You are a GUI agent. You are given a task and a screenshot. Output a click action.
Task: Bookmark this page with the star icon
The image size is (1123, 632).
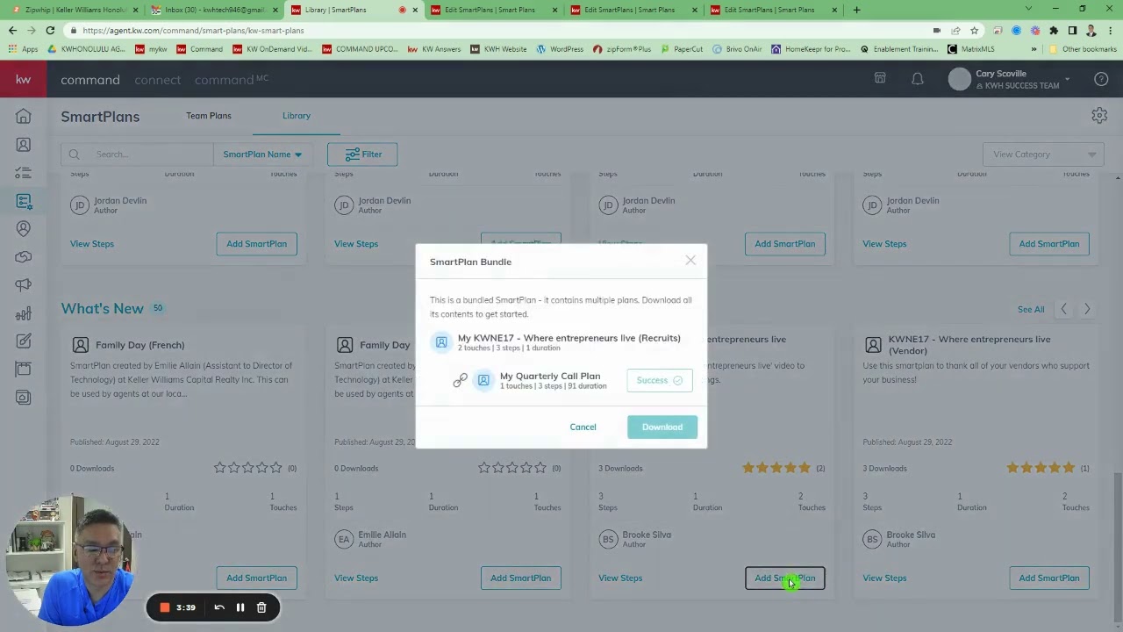click(974, 31)
